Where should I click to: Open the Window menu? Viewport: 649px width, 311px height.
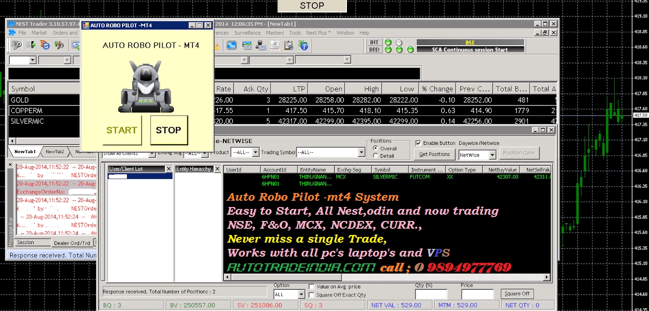tap(345, 33)
